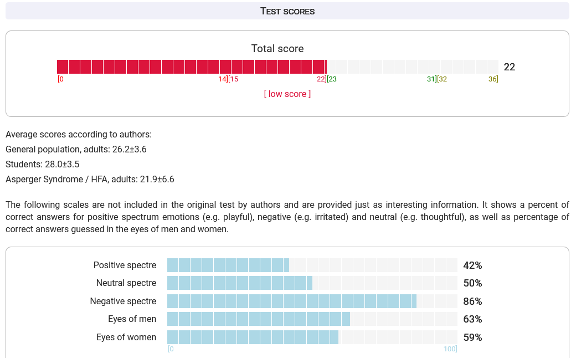Click 'Average scores according to authors:' line

point(79,135)
